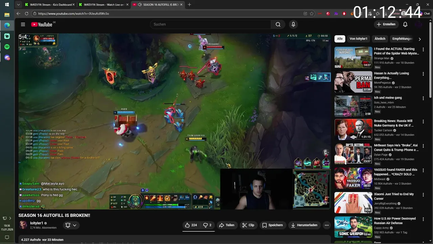Open YASSUO FAKER video thumbnail

(353, 178)
